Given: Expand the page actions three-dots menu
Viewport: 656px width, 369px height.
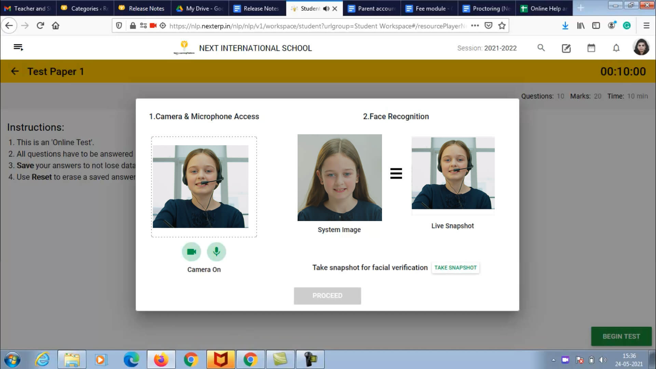Looking at the screenshot, I should (475, 26).
